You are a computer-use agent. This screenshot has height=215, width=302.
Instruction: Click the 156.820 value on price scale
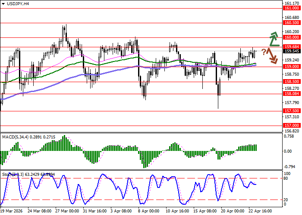pyautogui.click(x=292, y=131)
